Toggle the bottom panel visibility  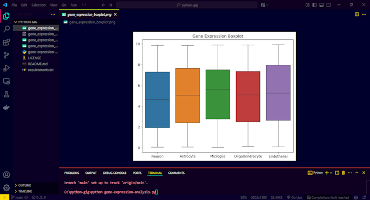point(322,5)
